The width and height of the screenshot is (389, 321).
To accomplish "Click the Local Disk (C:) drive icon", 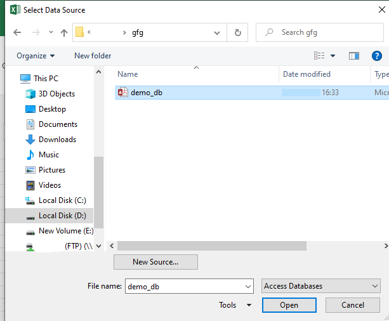I will pyautogui.click(x=30, y=201).
